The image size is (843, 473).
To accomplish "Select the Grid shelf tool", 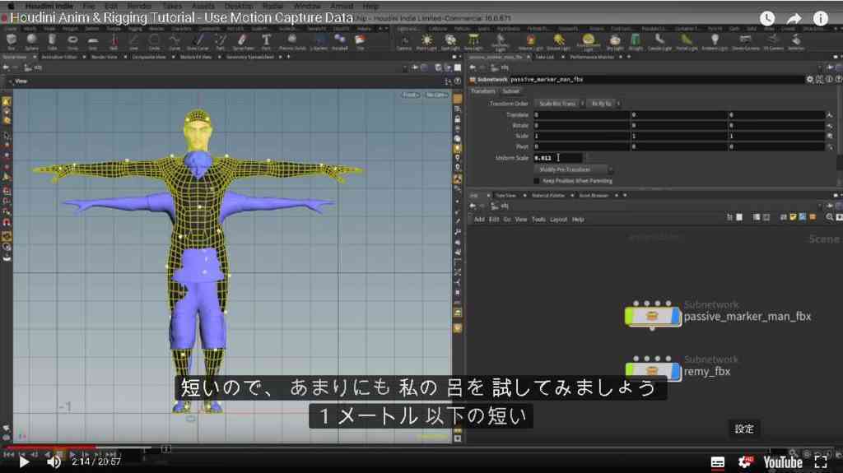I will tap(93, 41).
